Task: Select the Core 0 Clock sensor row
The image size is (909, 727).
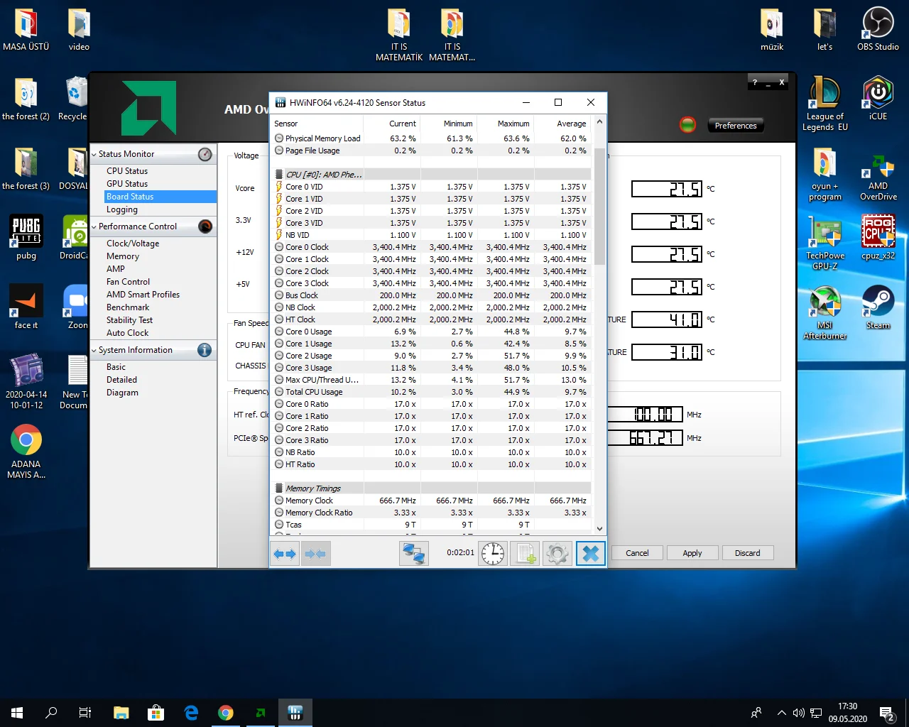Action: (307, 247)
